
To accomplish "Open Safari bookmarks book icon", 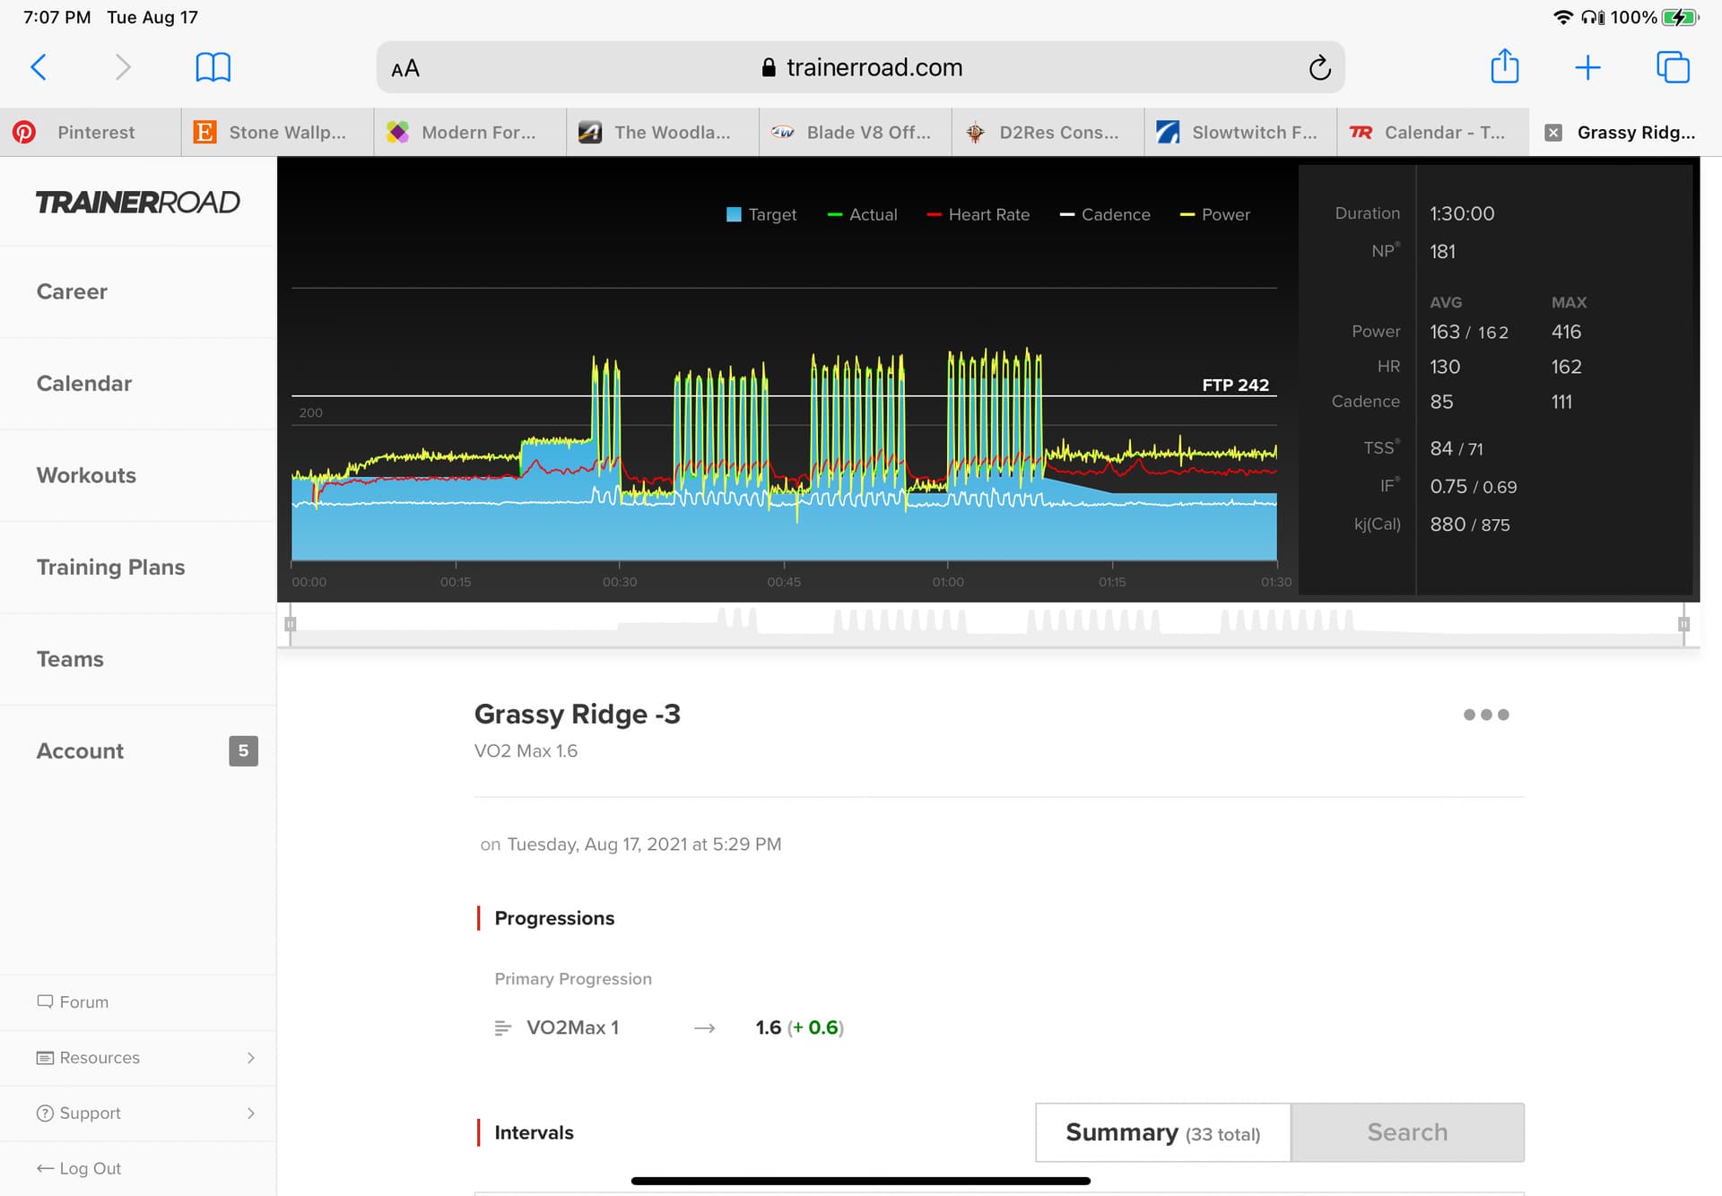I will click(213, 67).
